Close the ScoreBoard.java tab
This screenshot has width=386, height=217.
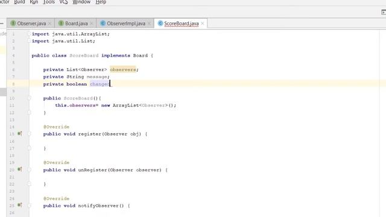pos(203,24)
